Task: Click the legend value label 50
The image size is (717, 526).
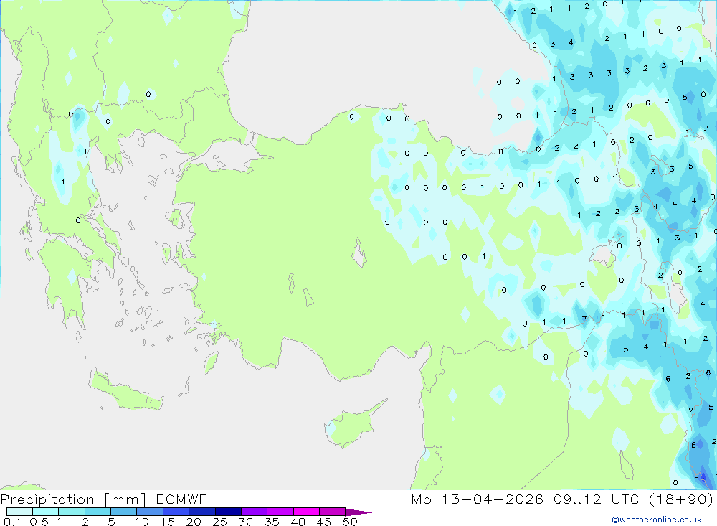Action: pos(350,522)
